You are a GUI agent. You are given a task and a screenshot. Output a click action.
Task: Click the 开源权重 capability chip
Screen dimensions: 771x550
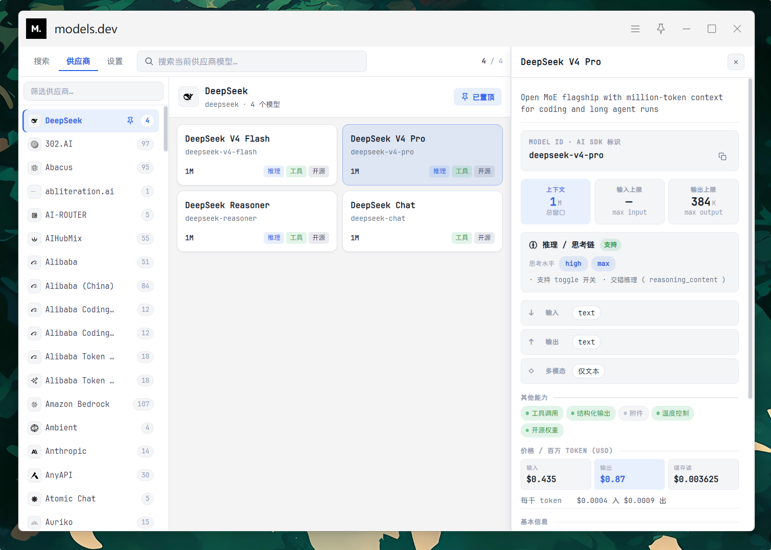pos(542,430)
